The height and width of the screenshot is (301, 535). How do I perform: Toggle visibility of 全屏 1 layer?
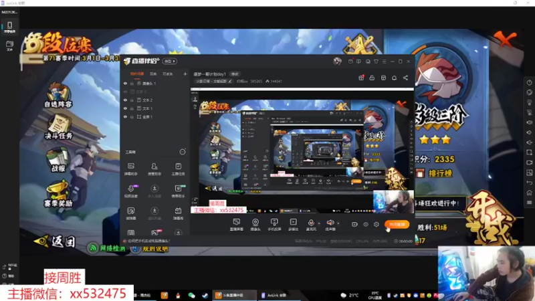tap(125, 116)
